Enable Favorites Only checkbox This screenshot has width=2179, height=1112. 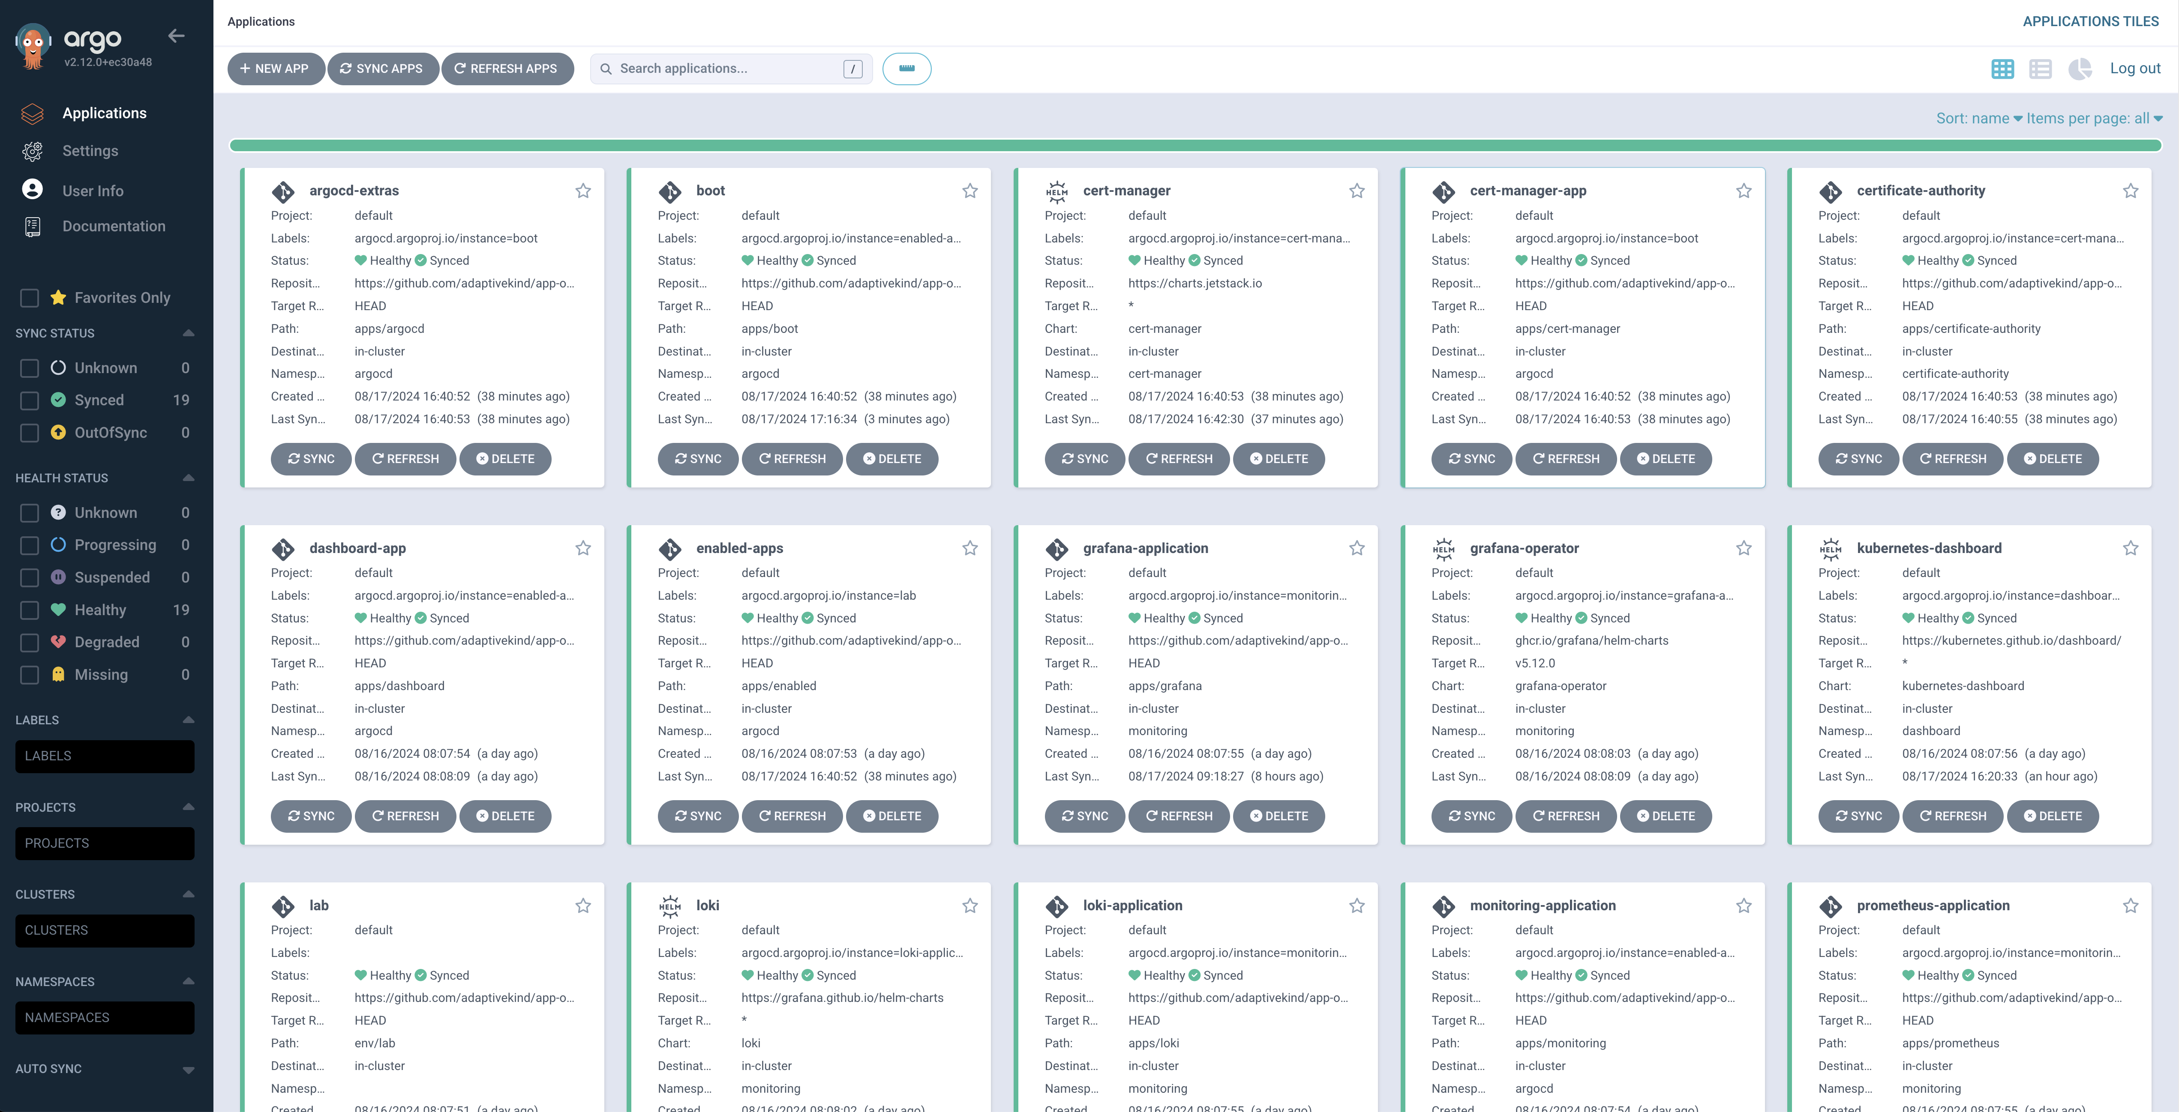(x=30, y=298)
